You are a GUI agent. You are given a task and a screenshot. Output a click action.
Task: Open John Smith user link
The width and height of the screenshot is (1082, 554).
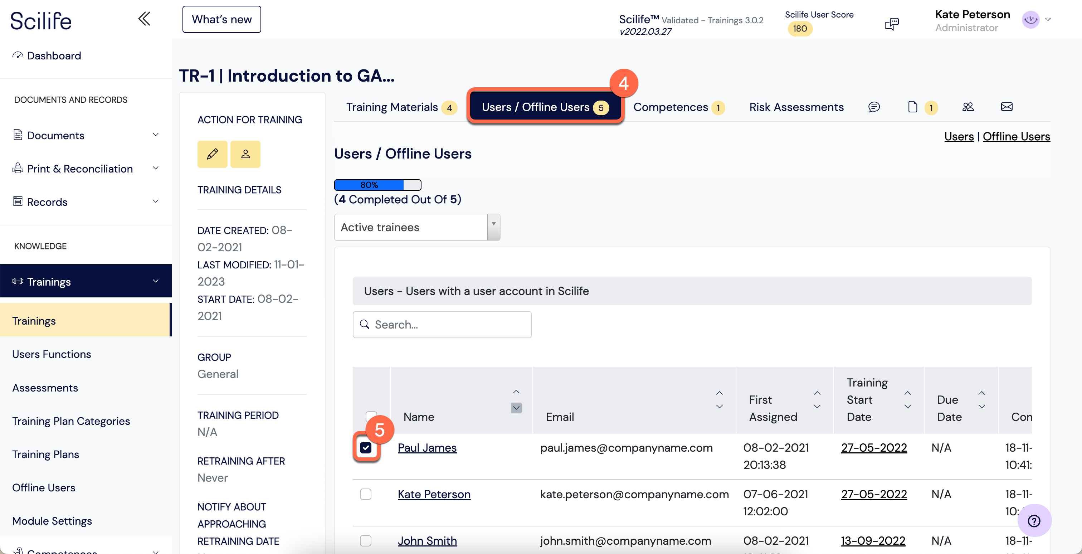pyautogui.click(x=427, y=541)
